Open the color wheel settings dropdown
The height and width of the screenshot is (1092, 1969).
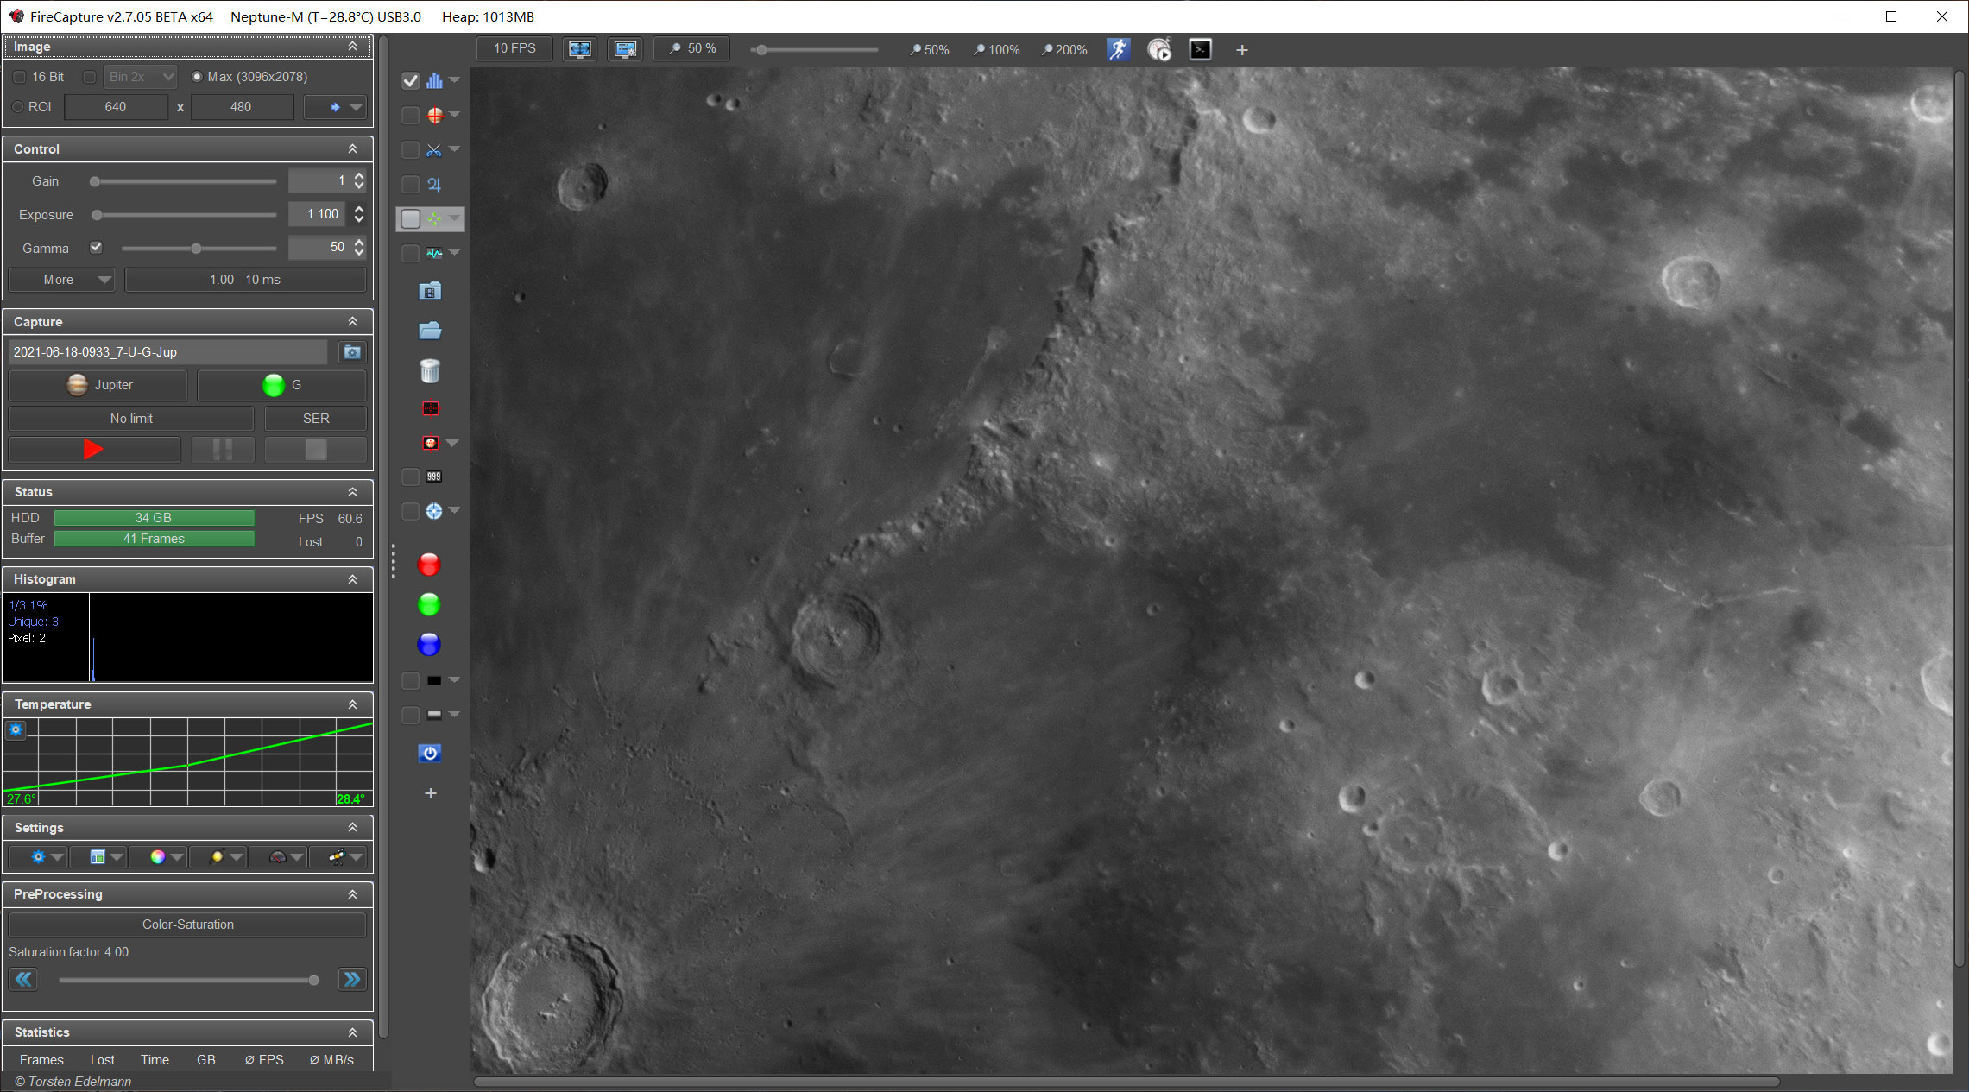(158, 857)
